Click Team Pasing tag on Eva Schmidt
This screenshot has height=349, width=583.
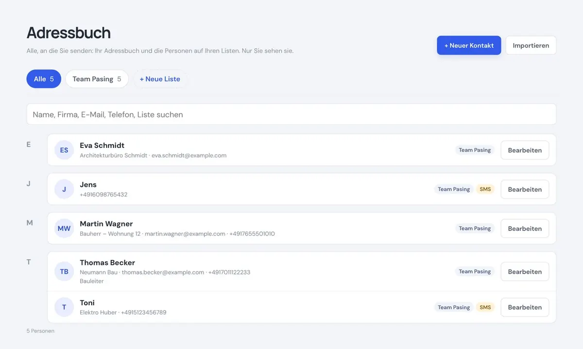[x=475, y=150]
